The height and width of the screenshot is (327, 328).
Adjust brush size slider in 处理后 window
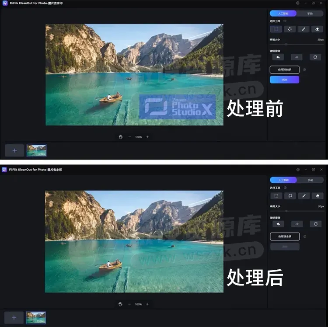click(x=297, y=211)
